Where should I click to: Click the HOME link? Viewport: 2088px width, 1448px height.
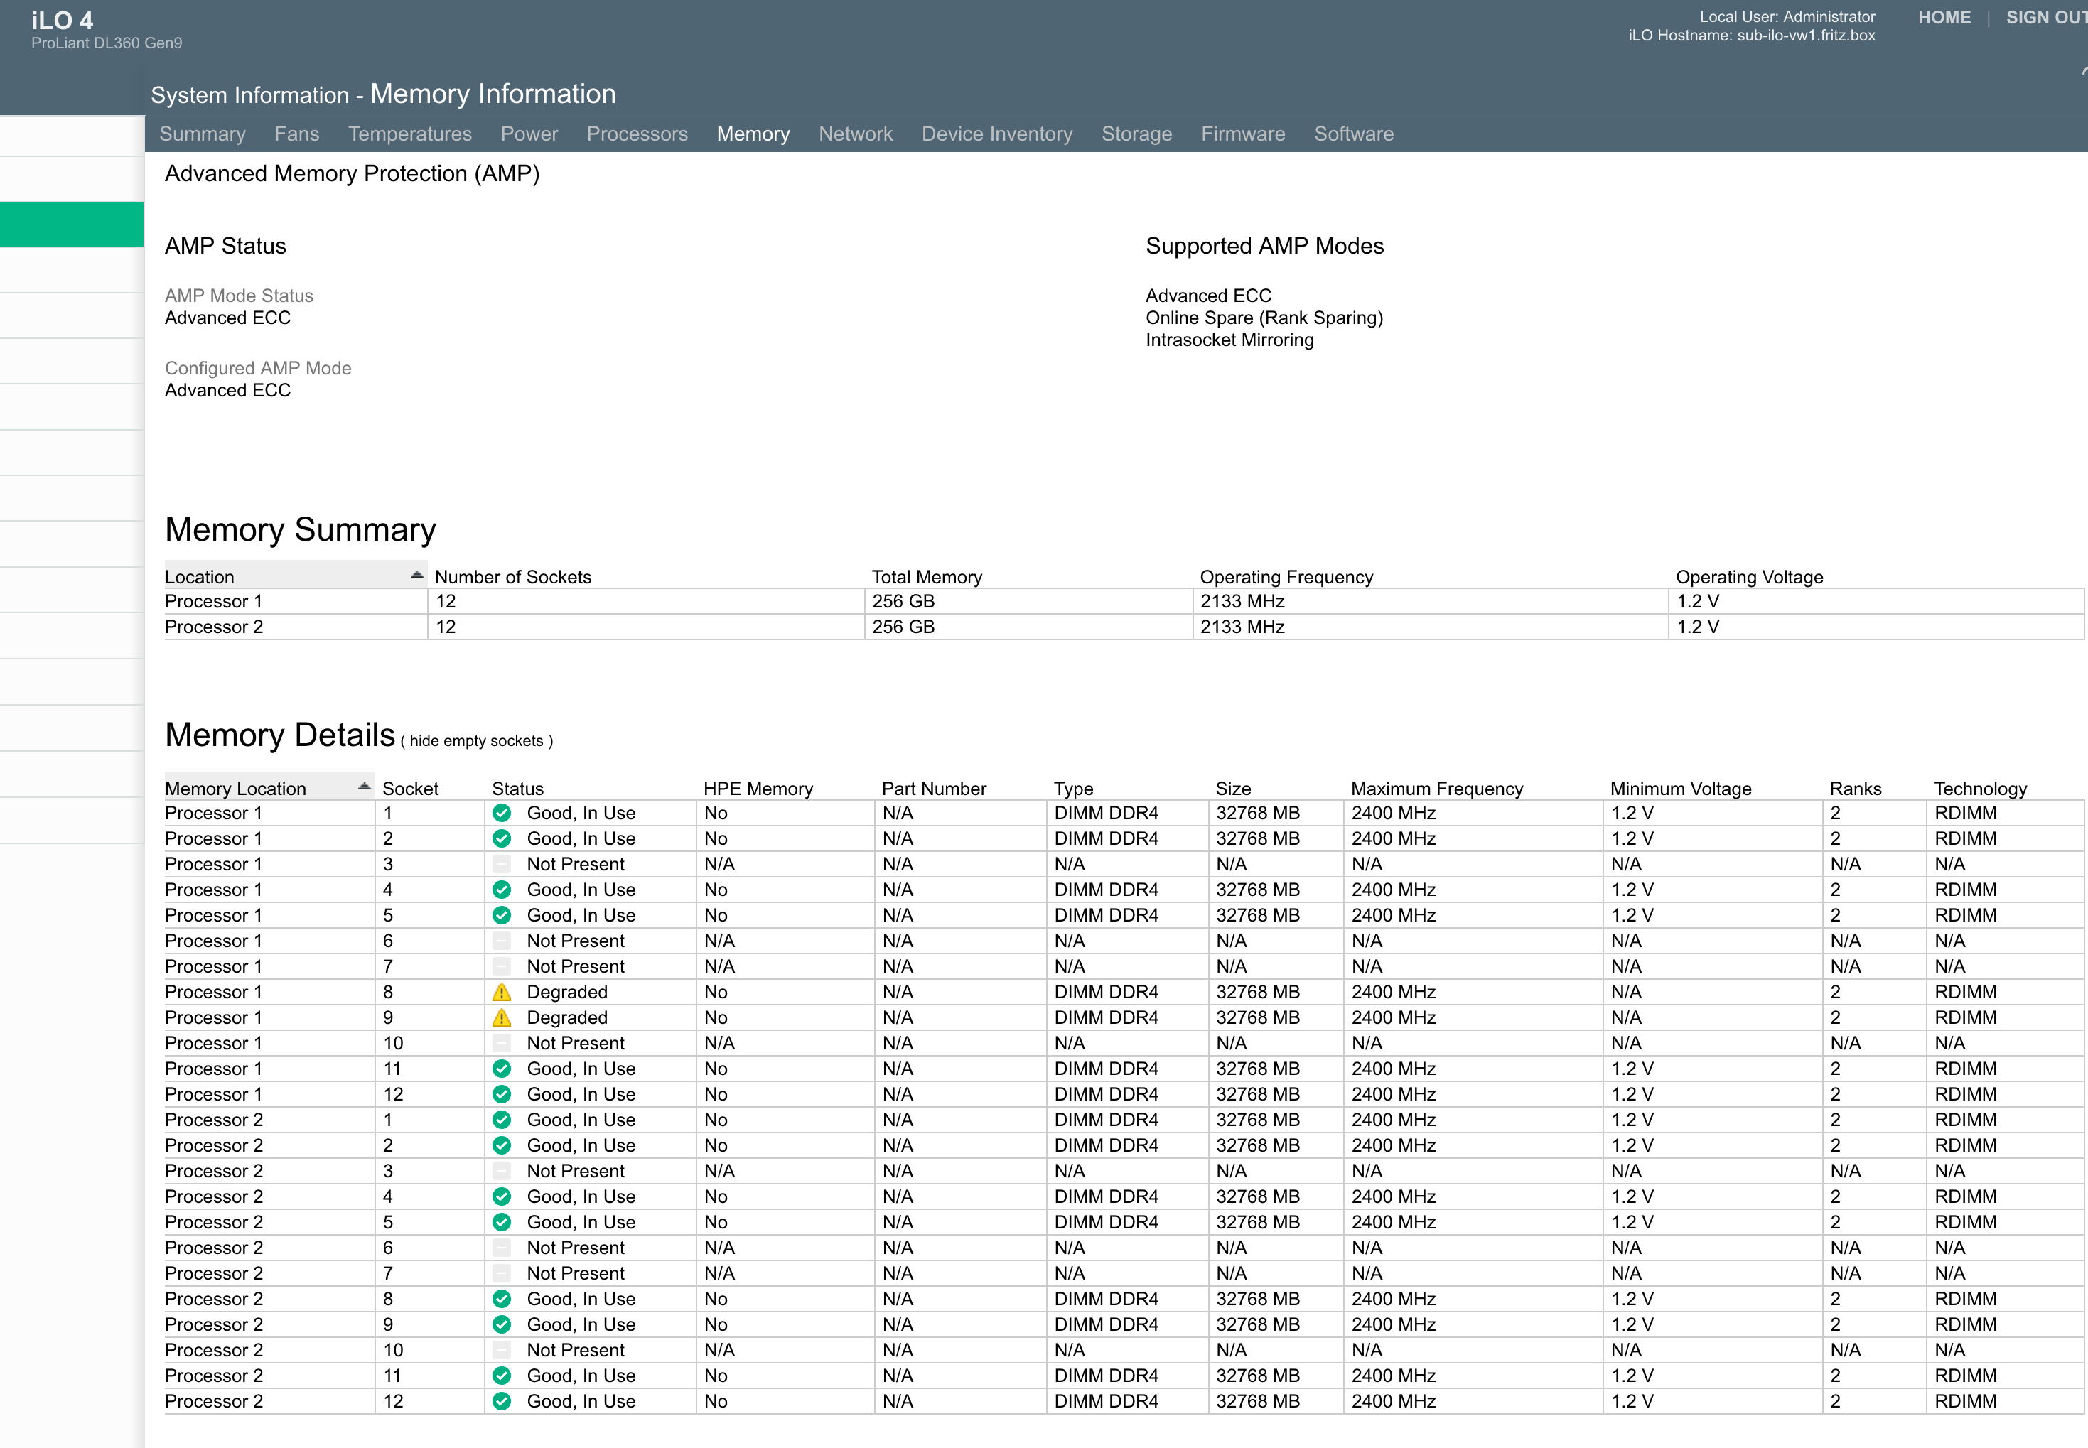click(x=1944, y=17)
